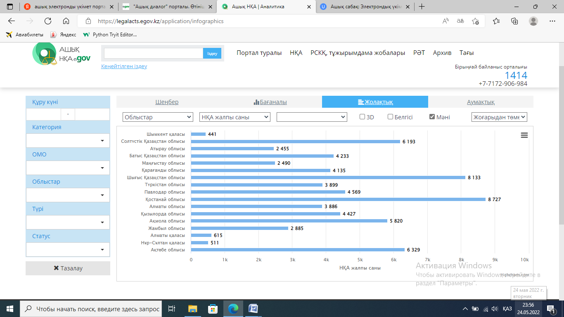The image size is (564, 317).
Task: Open Microsoft Store from the taskbar
Action: tap(213, 308)
